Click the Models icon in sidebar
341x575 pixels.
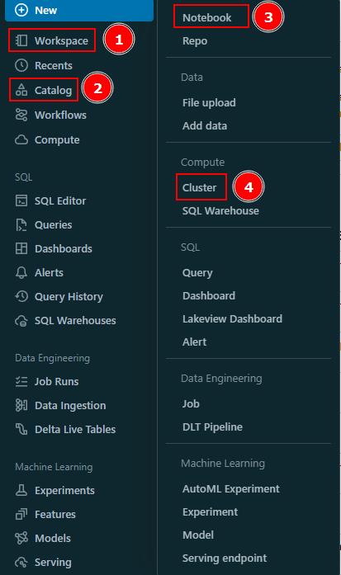click(x=21, y=538)
